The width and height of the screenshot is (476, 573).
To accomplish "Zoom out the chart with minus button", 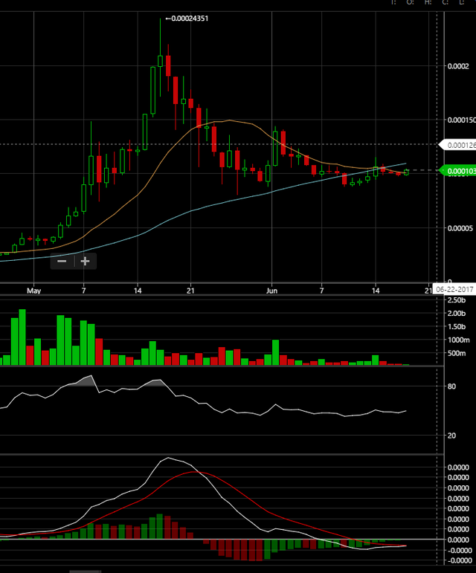I will pyautogui.click(x=62, y=262).
